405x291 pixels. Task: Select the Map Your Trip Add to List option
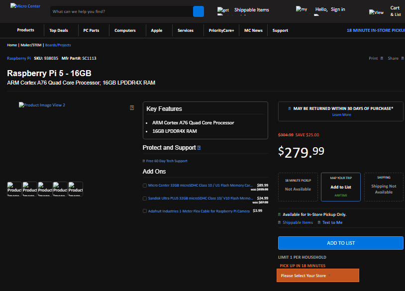click(341, 187)
